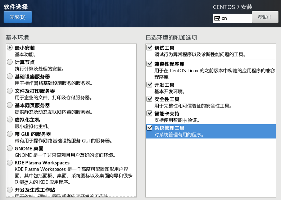
Task: Toggle the 兼容性程序库 checkbox
Action: point(149,64)
